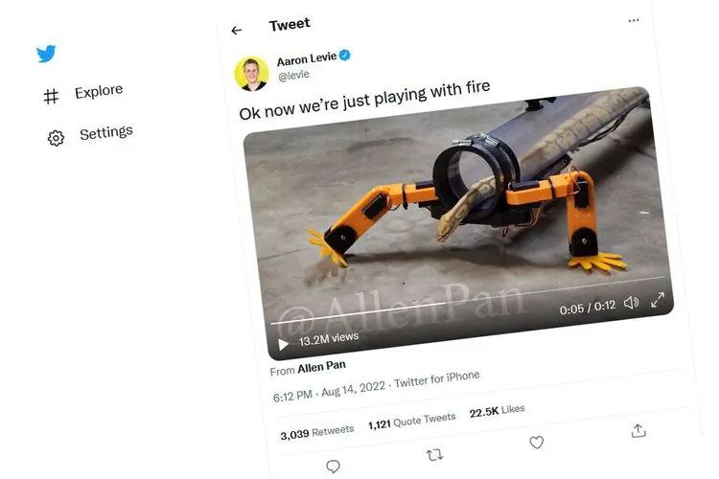Retweet using the retweet arrows icon
719x479 pixels.
[x=434, y=453]
